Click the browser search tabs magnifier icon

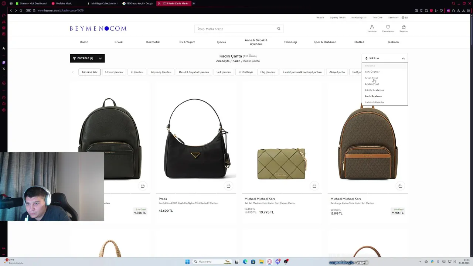453,3
